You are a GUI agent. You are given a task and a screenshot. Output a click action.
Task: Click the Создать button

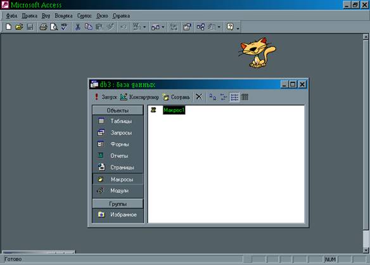[176, 97]
